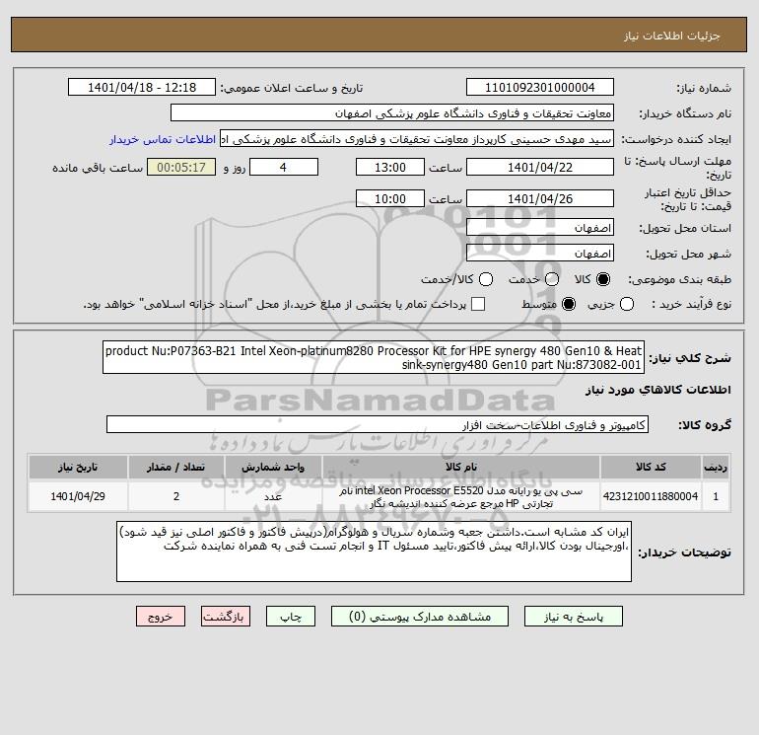
Task: Click delivery city field اصفهان
Action: tap(540, 254)
